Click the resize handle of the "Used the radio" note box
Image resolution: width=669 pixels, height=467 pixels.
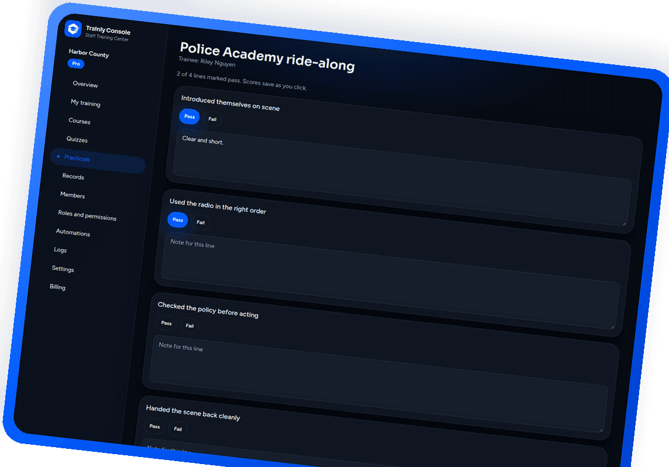coord(613,327)
